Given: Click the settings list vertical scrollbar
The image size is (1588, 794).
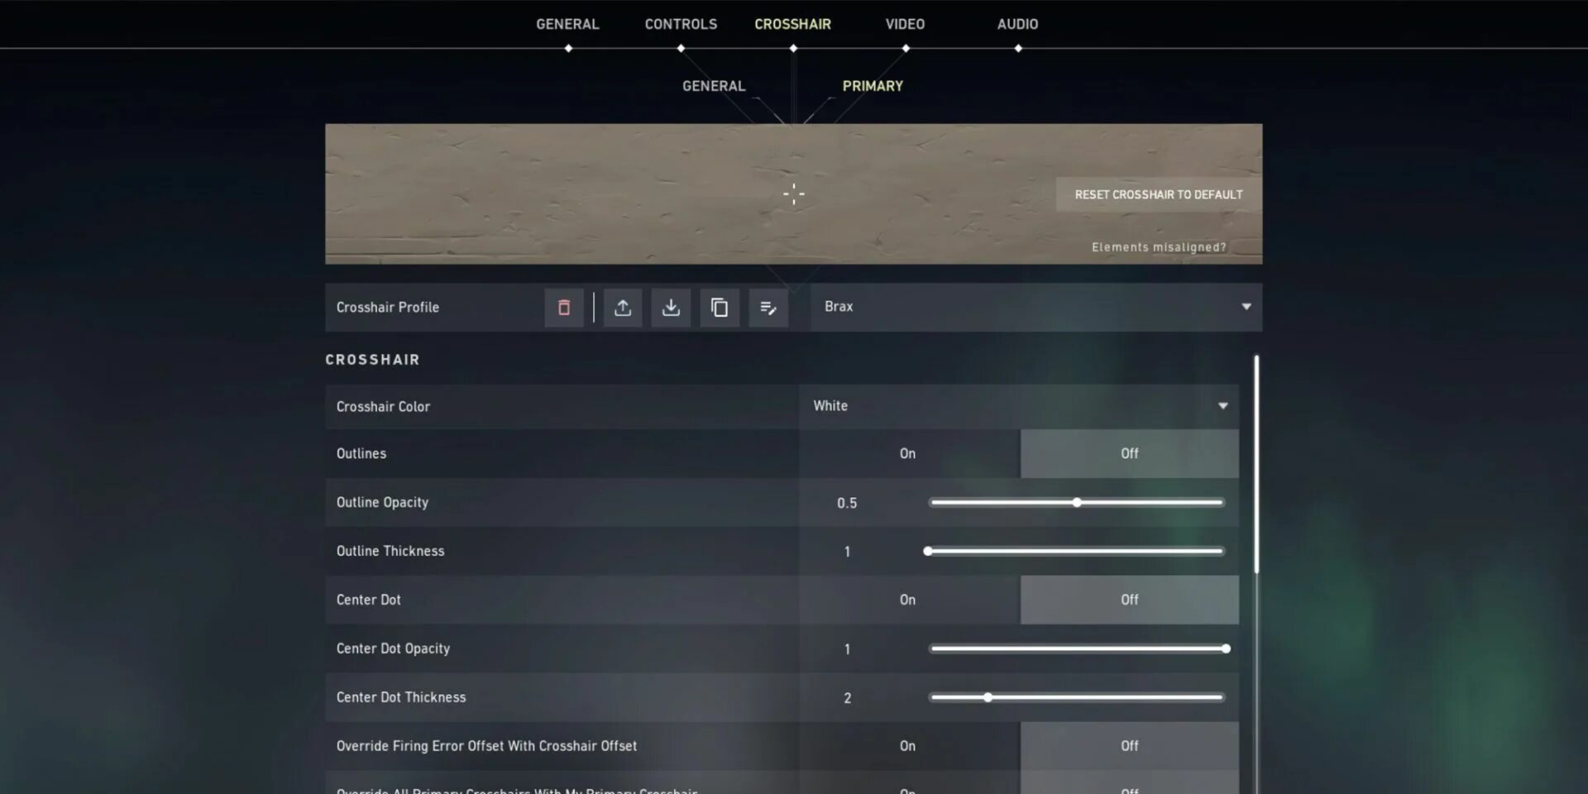Looking at the screenshot, I should [1256, 464].
